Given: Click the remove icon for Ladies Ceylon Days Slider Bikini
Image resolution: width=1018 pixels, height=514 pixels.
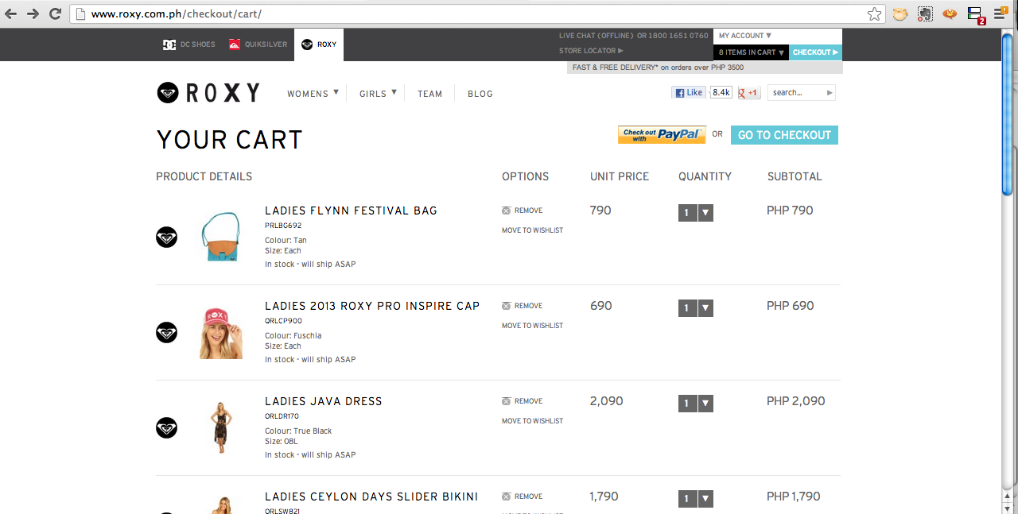Looking at the screenshot, I should click(506, 497).
